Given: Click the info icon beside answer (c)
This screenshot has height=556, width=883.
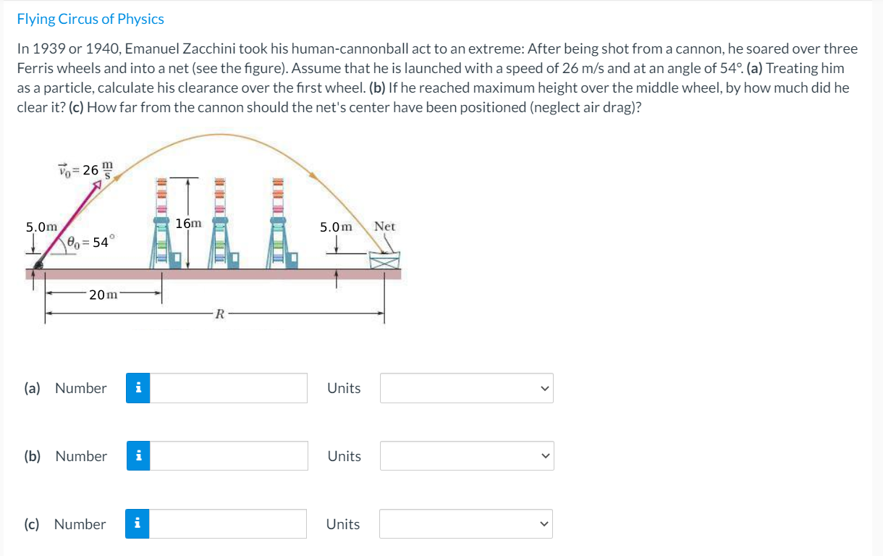Looking at the screenshot, I should pos(138,523).
